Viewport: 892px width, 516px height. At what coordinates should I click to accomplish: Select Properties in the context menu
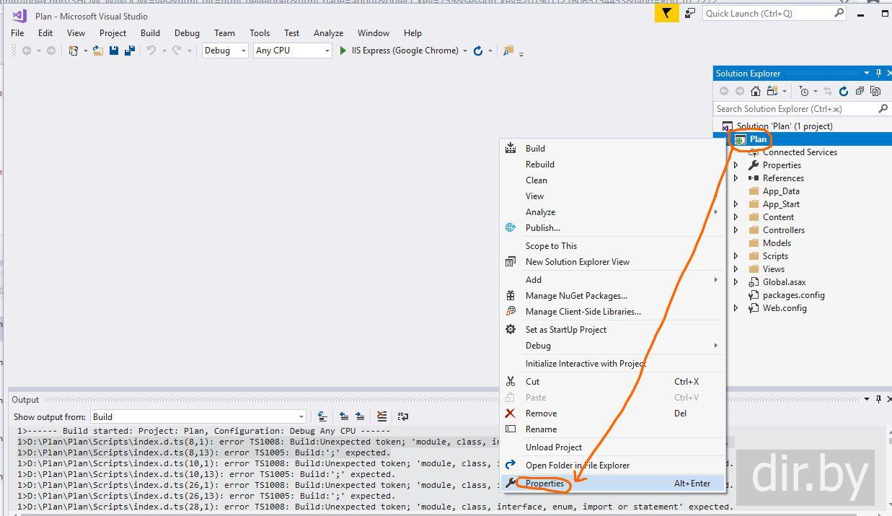point(544,484)
